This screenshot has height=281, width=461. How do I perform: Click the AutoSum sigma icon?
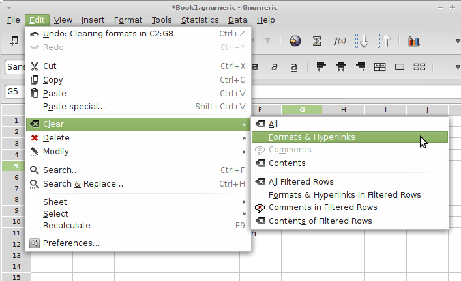click(x=318, y=41)
